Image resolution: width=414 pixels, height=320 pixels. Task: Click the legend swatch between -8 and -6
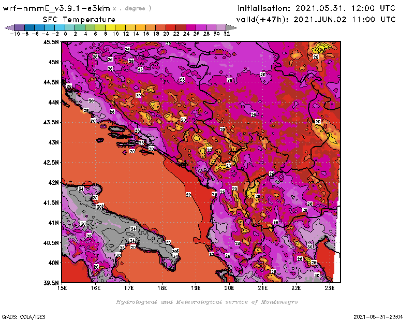click(x=29, y=27)
